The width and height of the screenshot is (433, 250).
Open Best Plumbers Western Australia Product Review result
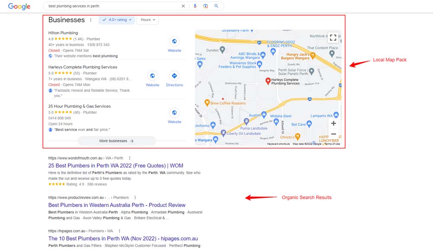pos(117,205)
